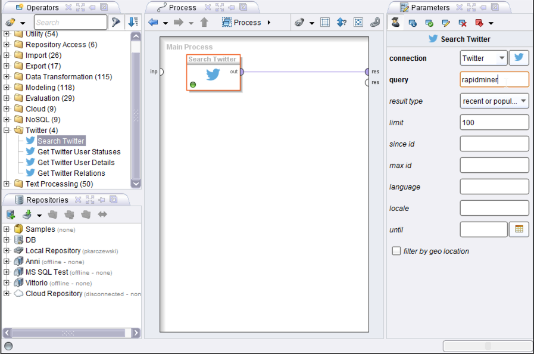The height and width of the screenshot is (354, 534).
Task: Click the Search Twitter operator in canvas
Action: [213, 73]
